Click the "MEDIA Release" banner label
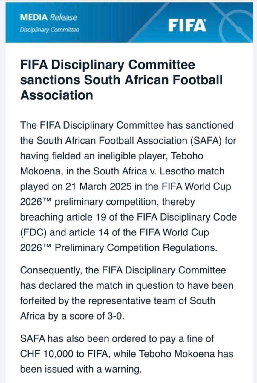Image resolution: width=257 pixels, height=383 pixels. (48, 17)
